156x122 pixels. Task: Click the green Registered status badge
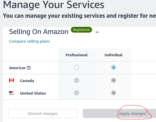[81, 30]
